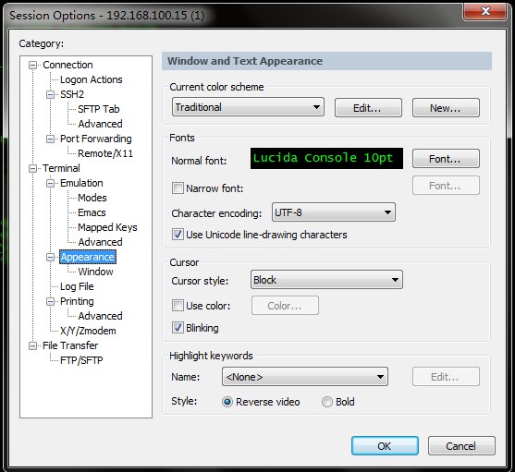Select the Reverse video style
Screen dimensions: 515x472
(227, 402)
